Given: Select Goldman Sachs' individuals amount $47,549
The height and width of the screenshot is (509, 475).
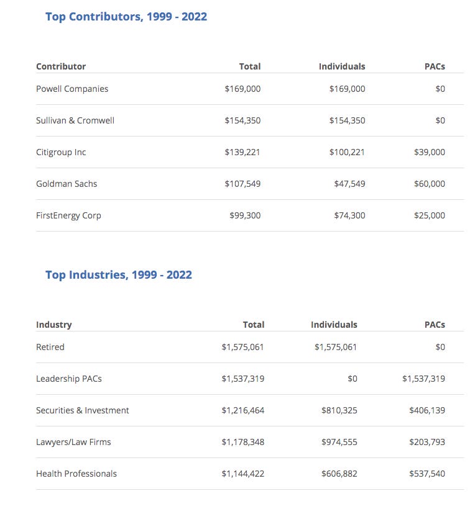Looking at the screenshot, I should pyautogui.click(x=350, y=184).
